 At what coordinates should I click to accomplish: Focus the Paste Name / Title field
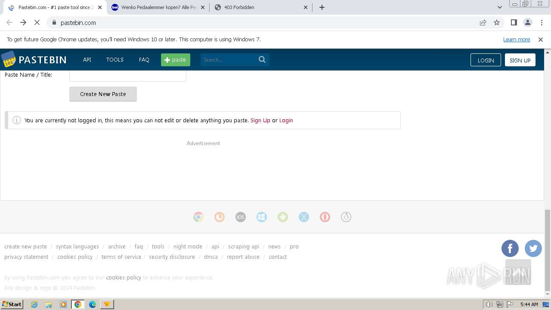coord(128,76)
